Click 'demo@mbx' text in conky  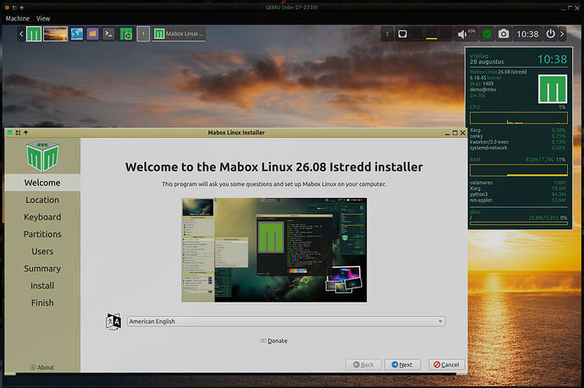482,90
